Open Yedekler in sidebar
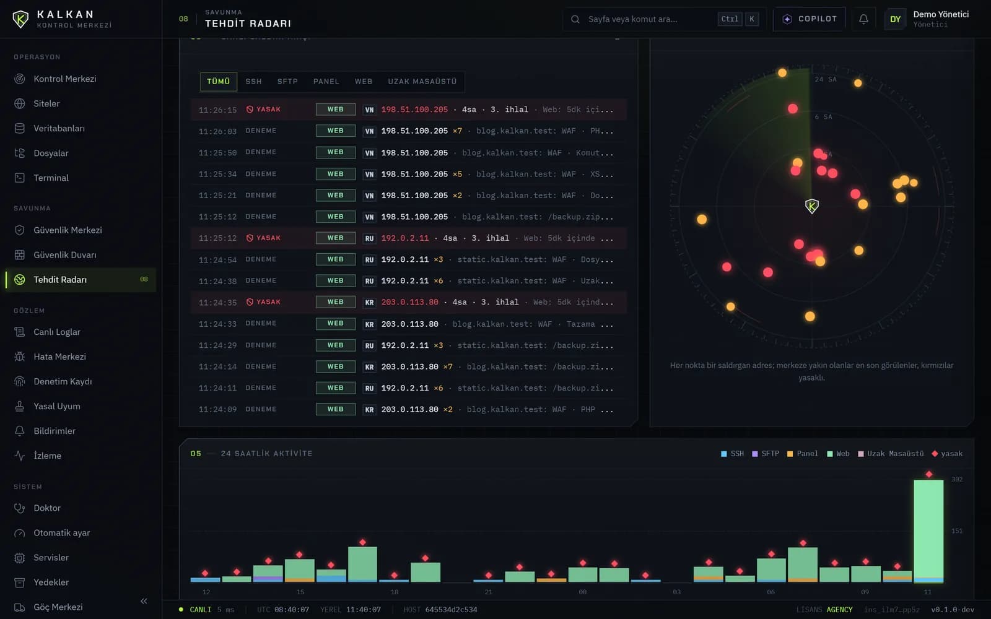991x619 pixels. tap(81, 582)
